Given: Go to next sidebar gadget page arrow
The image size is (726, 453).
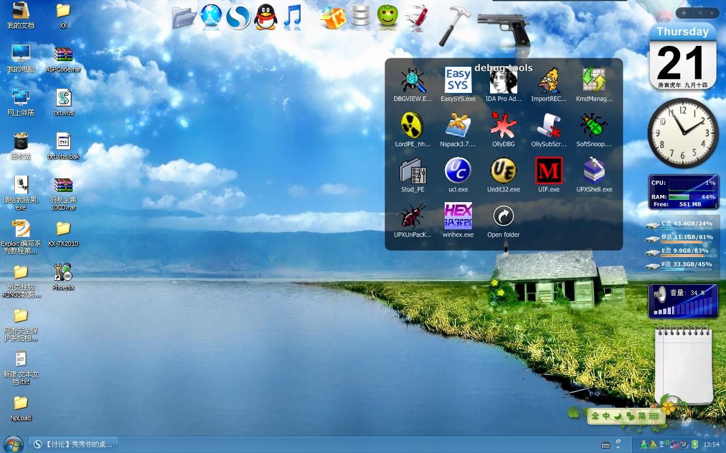Looking at the screenshot, I should (712, 13).
